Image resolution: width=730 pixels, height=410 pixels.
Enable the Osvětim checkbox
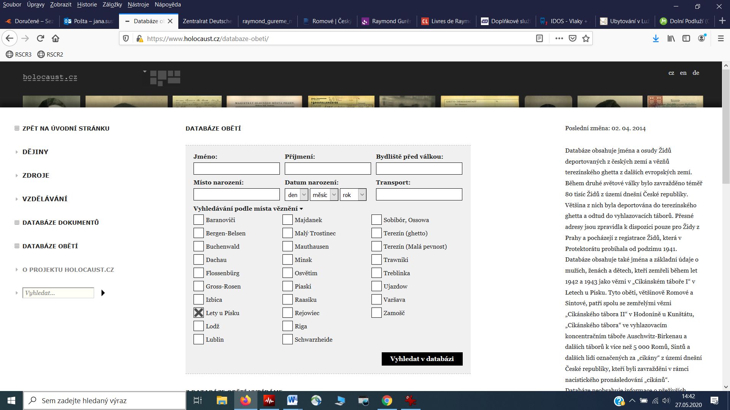pyautogui.click(x=287, y=273)
